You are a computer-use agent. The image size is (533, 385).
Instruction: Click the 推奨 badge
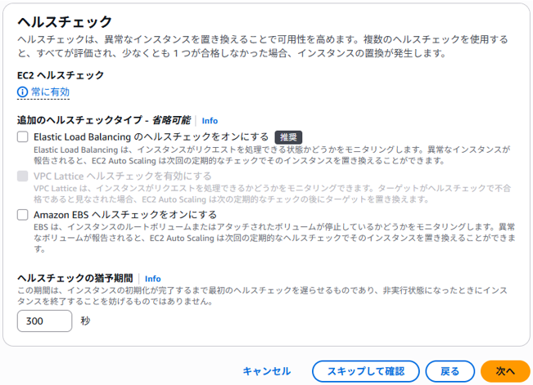click(x=288, y=137)
